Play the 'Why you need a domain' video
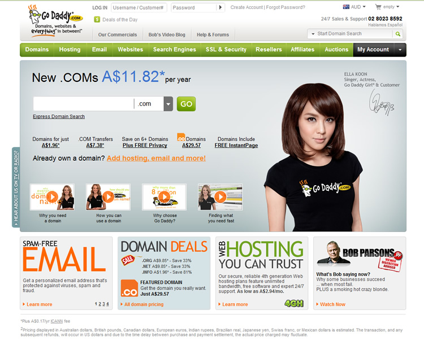Screen dimensions: 424x342 tap(53, 197)
